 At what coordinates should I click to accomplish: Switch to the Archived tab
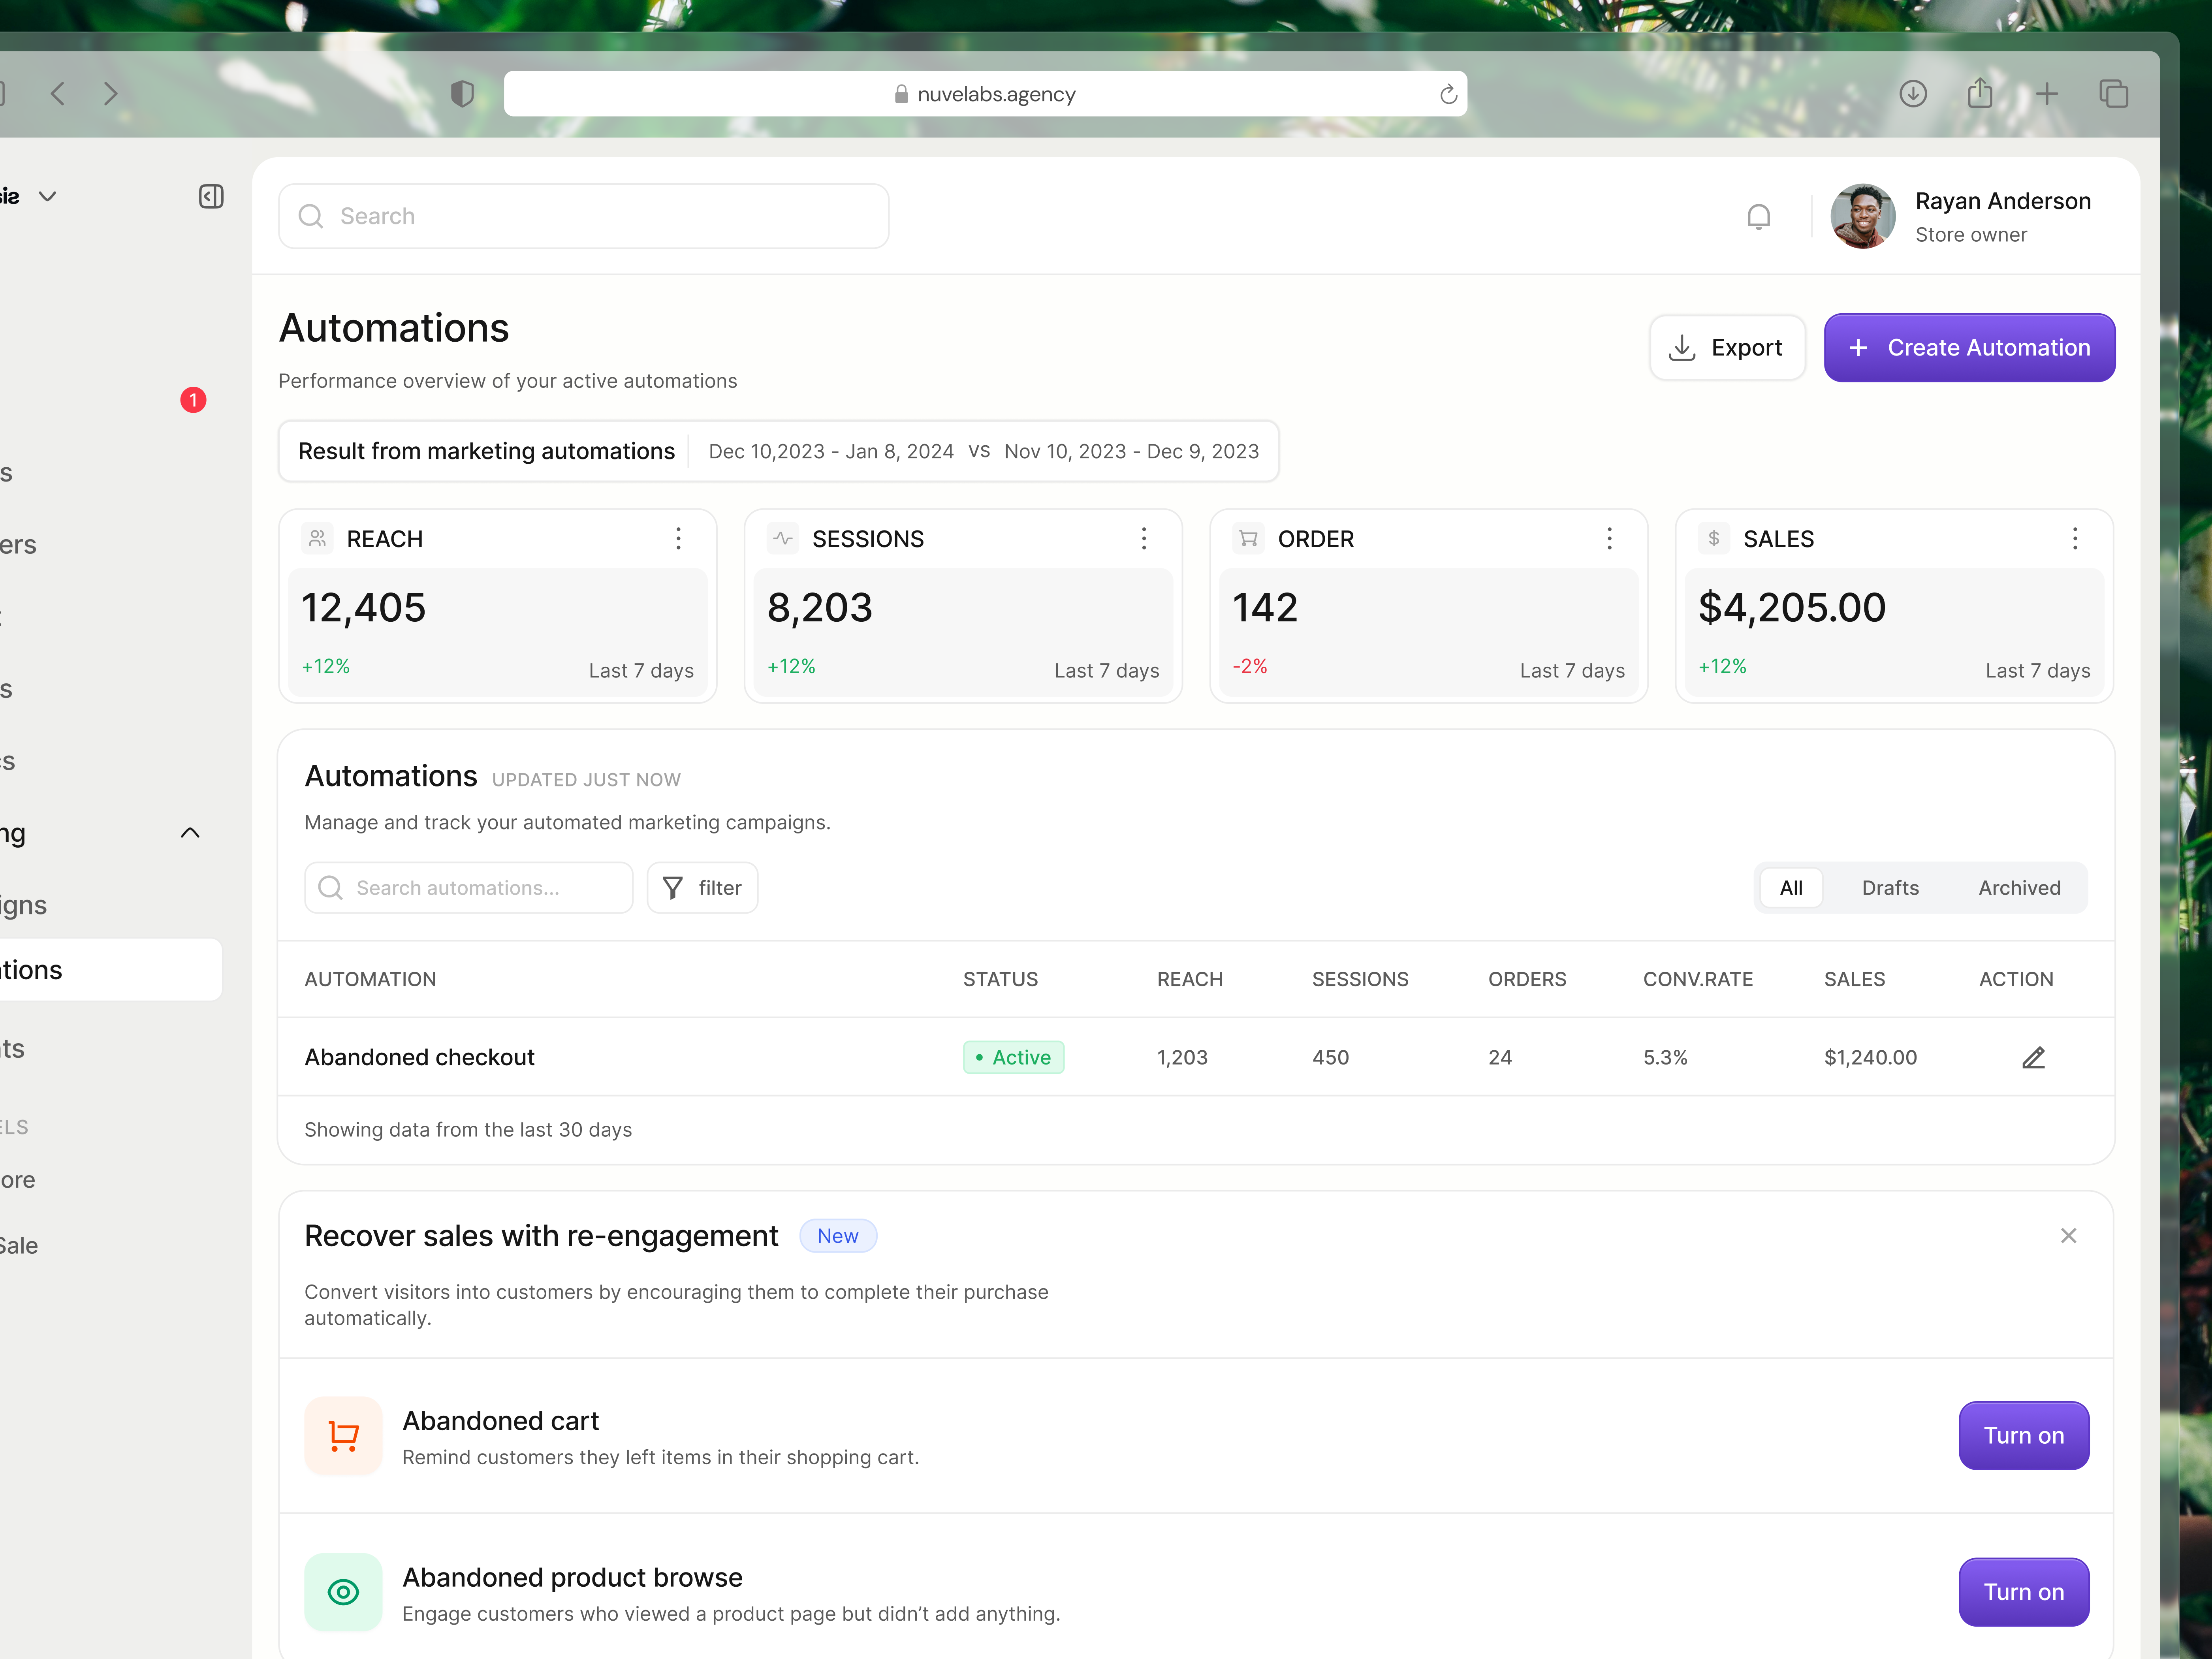click(x=2018, y=887)
